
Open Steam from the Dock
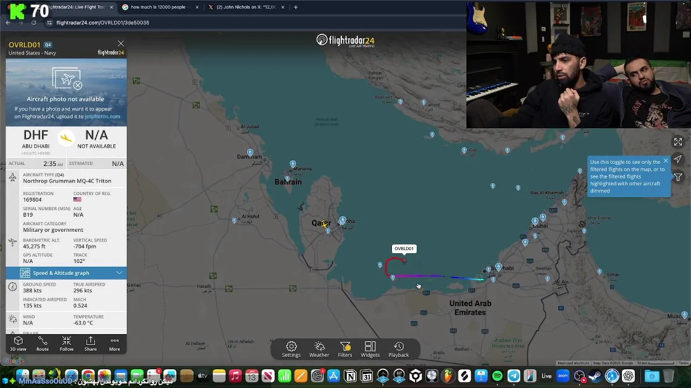tap(596, 376)
